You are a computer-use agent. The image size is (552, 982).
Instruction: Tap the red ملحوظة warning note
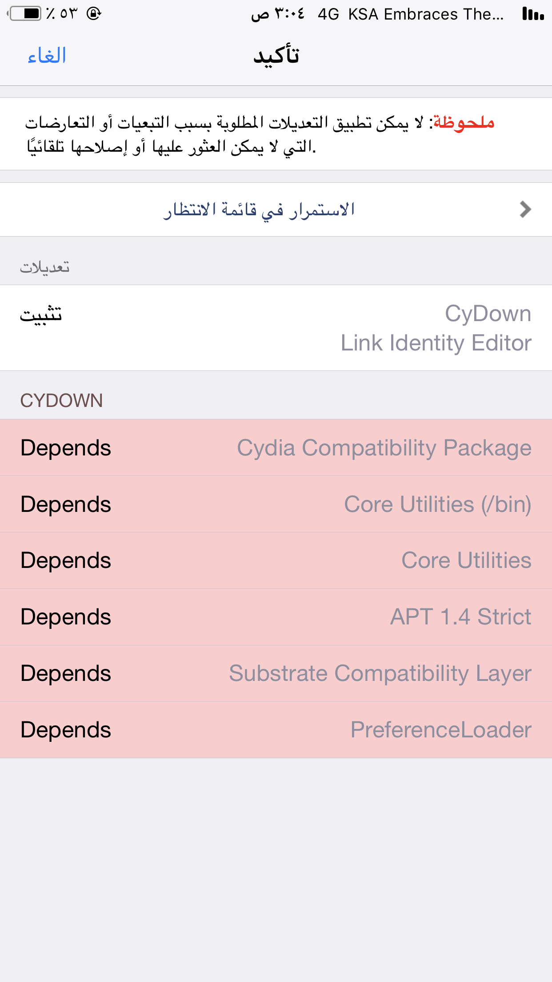coord(464,122)
